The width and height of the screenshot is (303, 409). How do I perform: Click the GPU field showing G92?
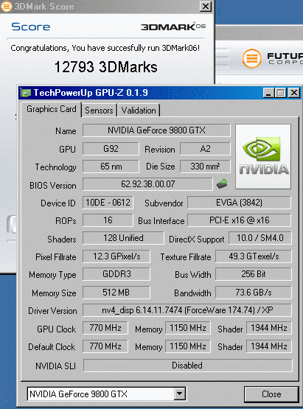[111, 149]
